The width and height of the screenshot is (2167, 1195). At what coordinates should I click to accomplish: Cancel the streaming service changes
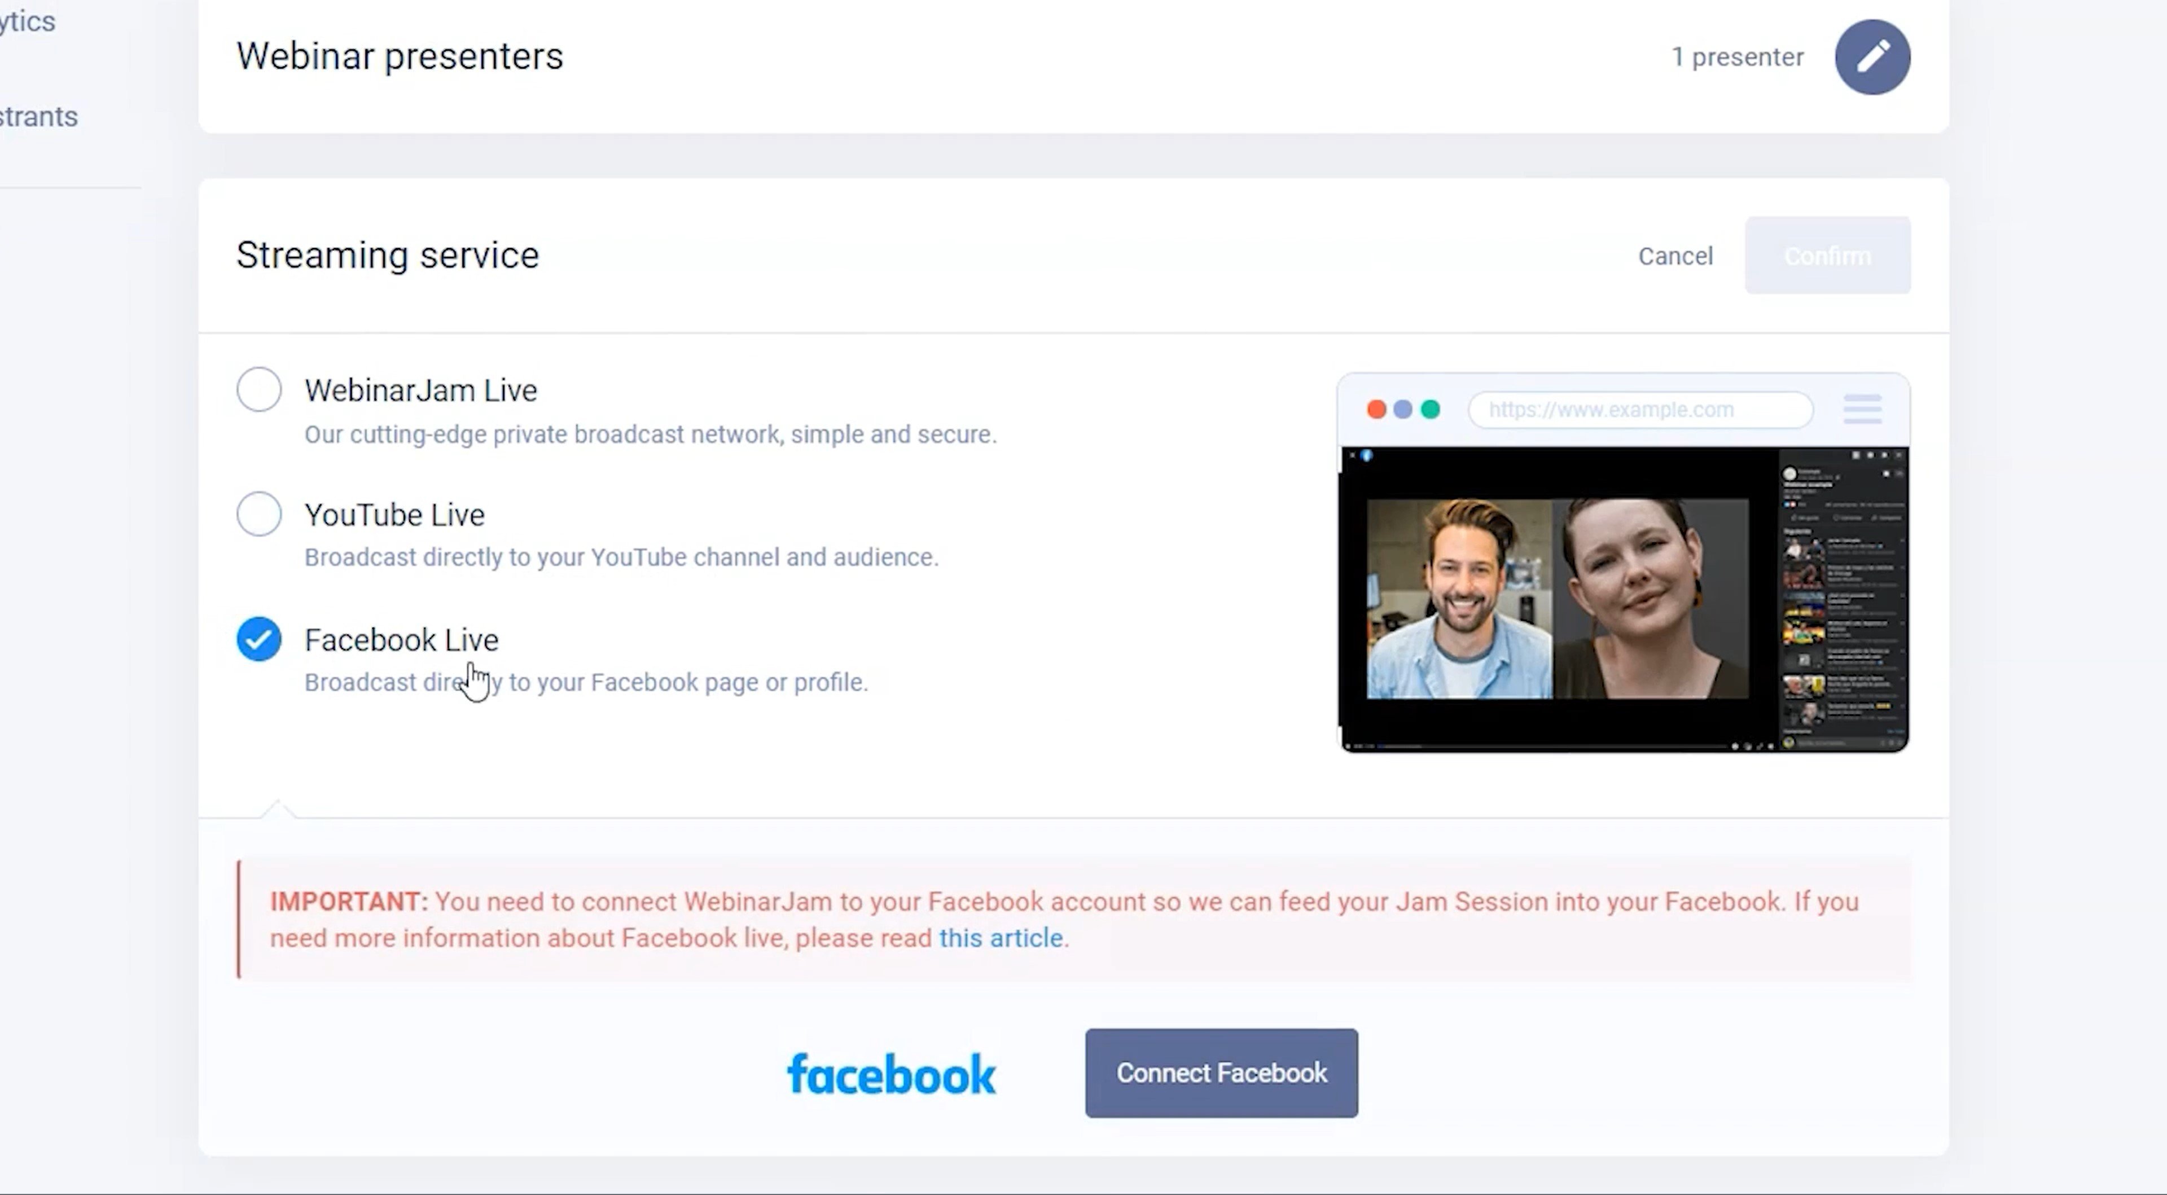coord(1675,256)
